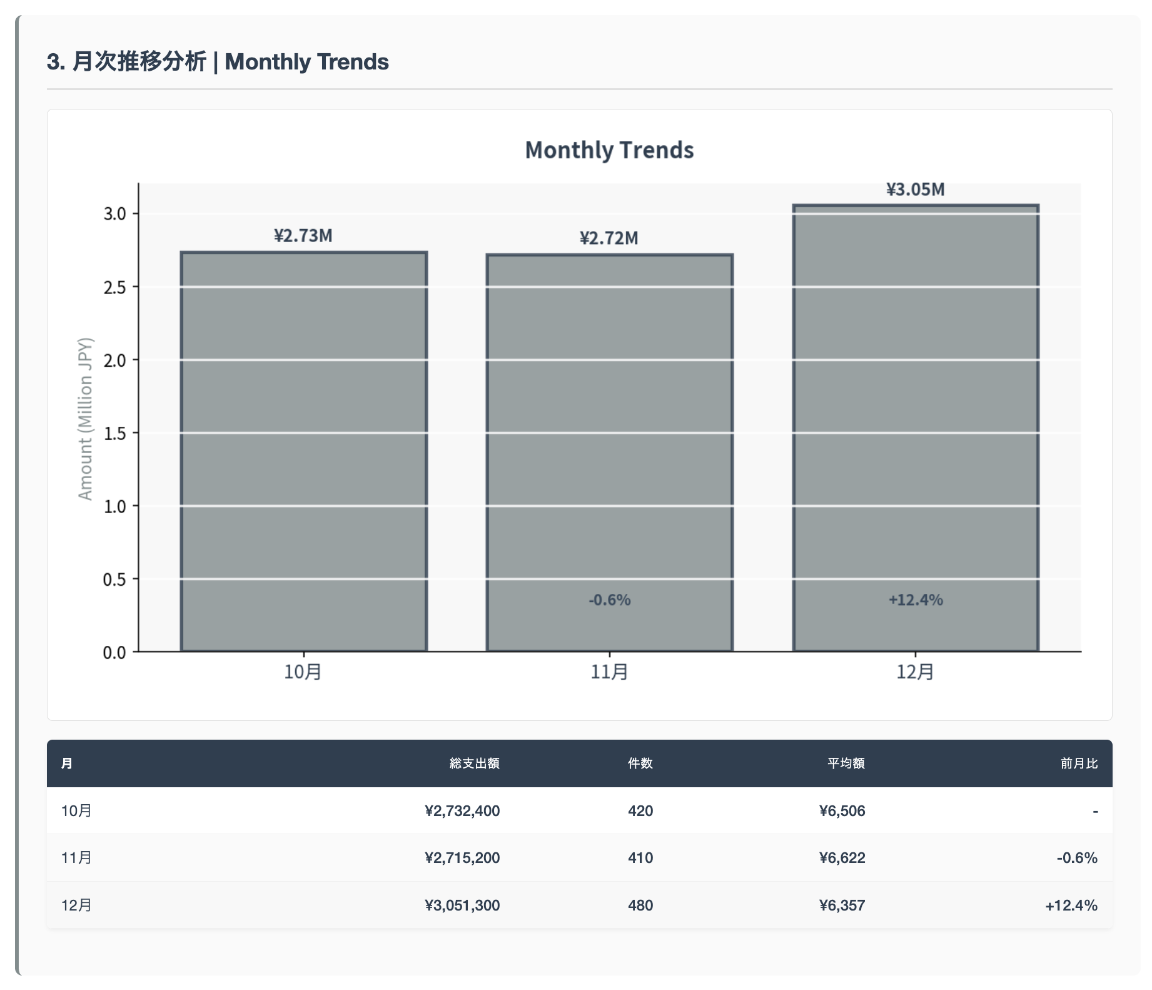
Task: Select the ¥2,732,400 cell in the table
Action: tap(462, 811)
